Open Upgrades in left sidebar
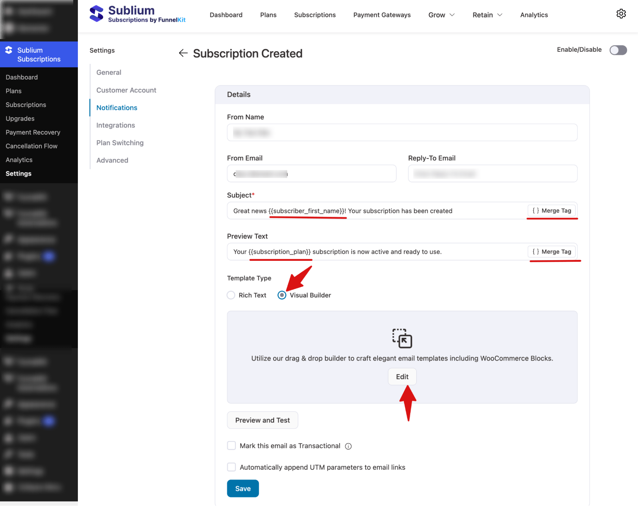Screen dimensions: 638x506 (x=20, y=118)
